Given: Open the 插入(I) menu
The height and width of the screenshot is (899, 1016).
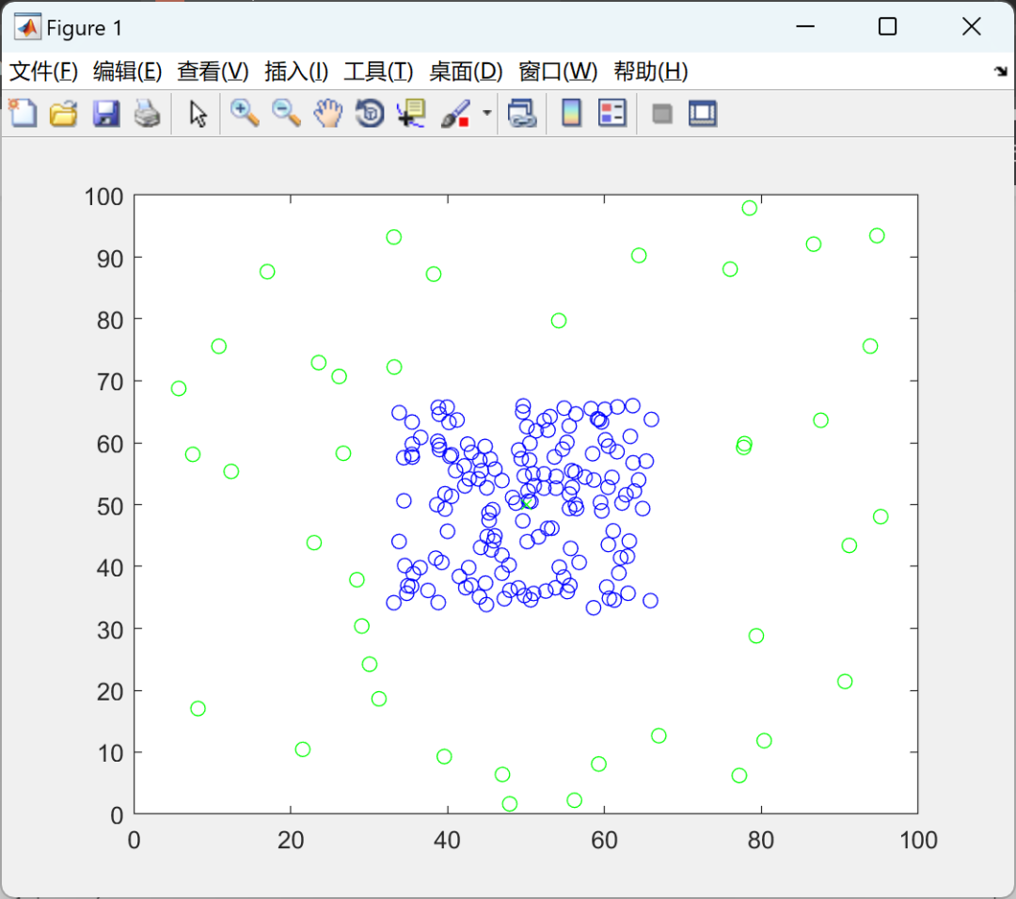Looking at the screenshot, I should pos(296,71).
